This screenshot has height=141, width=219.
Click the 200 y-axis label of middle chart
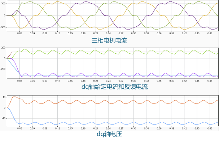click(x=3, y=48)
